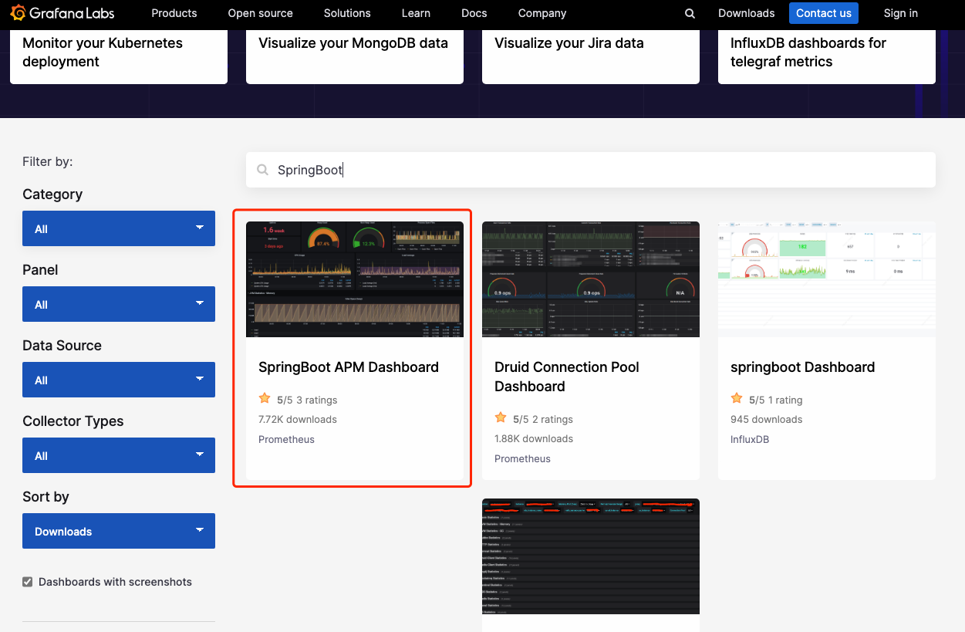Change the Sort by Downloads dropdown
This screenshot has height=632, width=965.
click(119, 531)
